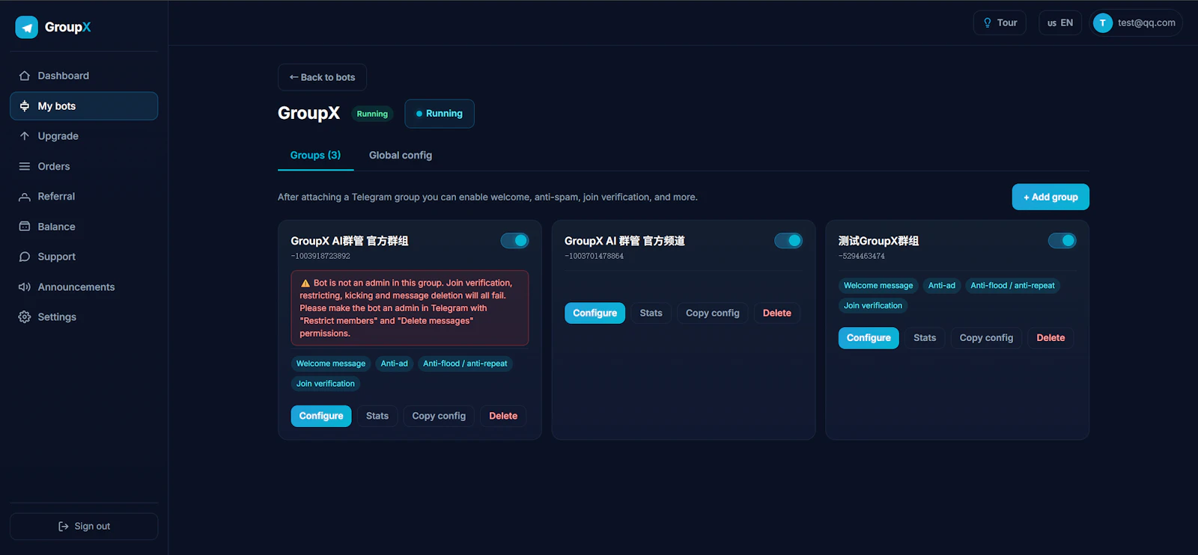The width and height of the screenshot is (1198, 555).
Task: Click the green Running badge beside GroupX title
Action: click(372, 114)
